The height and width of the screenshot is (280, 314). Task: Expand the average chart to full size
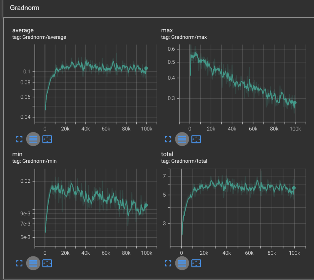(x=19, y=139)
